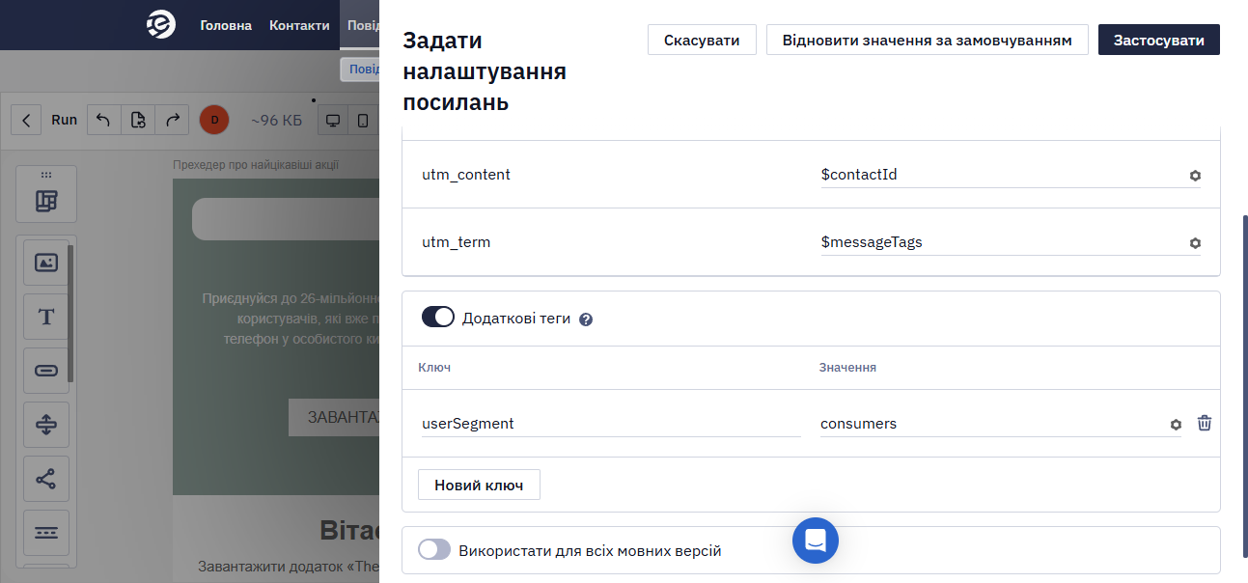This screenshot has width=1248, height=583.
Task: Click the preheader text about акції
Action: [x=256, y=165]
